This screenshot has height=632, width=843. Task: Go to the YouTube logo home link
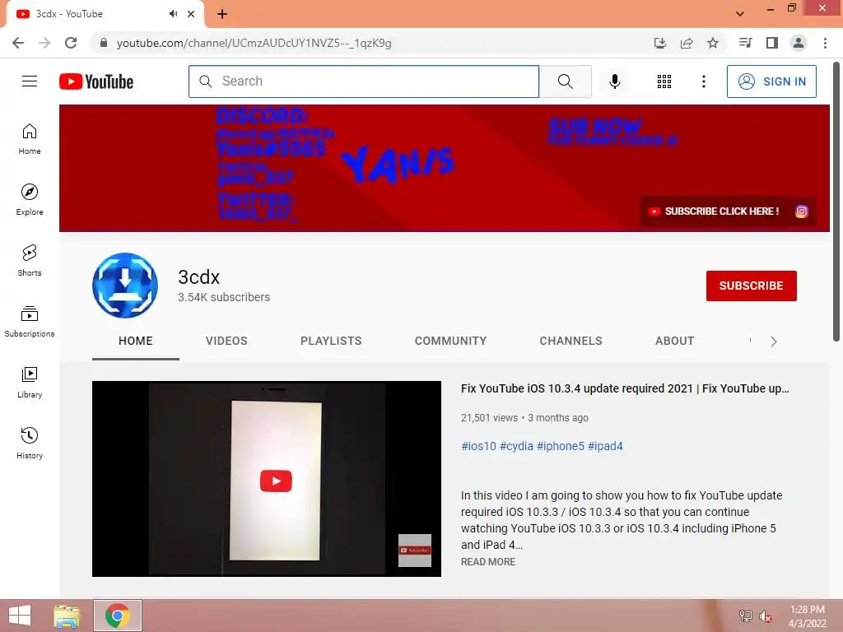[x=96, y=81]
